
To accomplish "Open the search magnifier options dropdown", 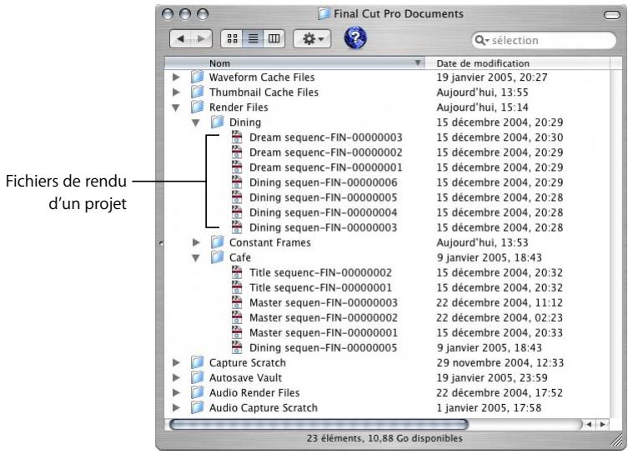I will click(482, 40).
